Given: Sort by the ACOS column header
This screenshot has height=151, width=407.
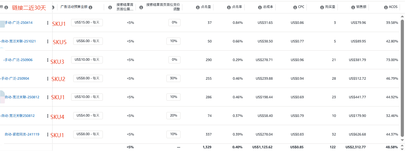Looking at the screenshot, I should click(393, 7).
